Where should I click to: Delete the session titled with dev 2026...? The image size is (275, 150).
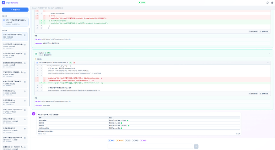pos(25,147)
